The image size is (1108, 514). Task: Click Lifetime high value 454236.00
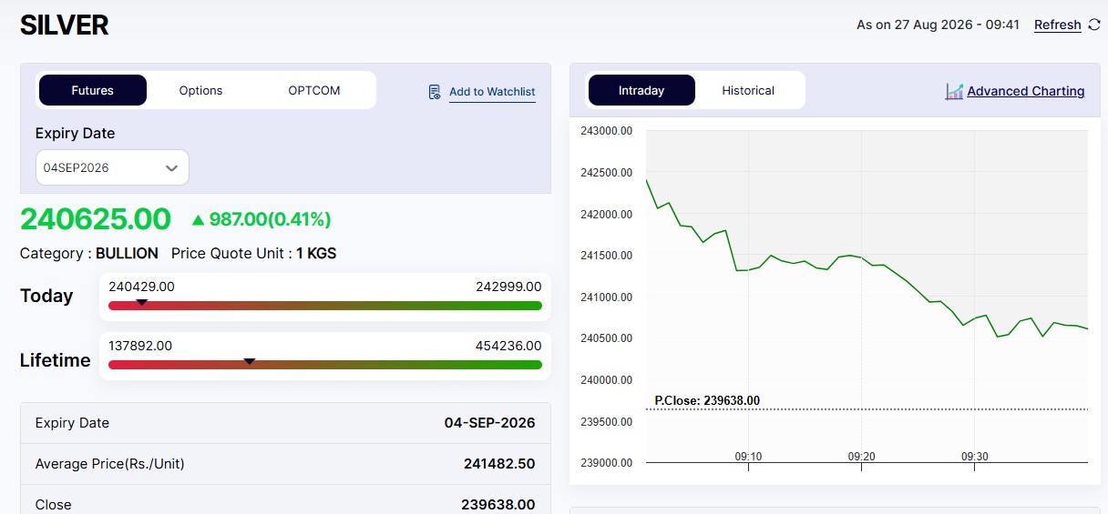point(508,346)
